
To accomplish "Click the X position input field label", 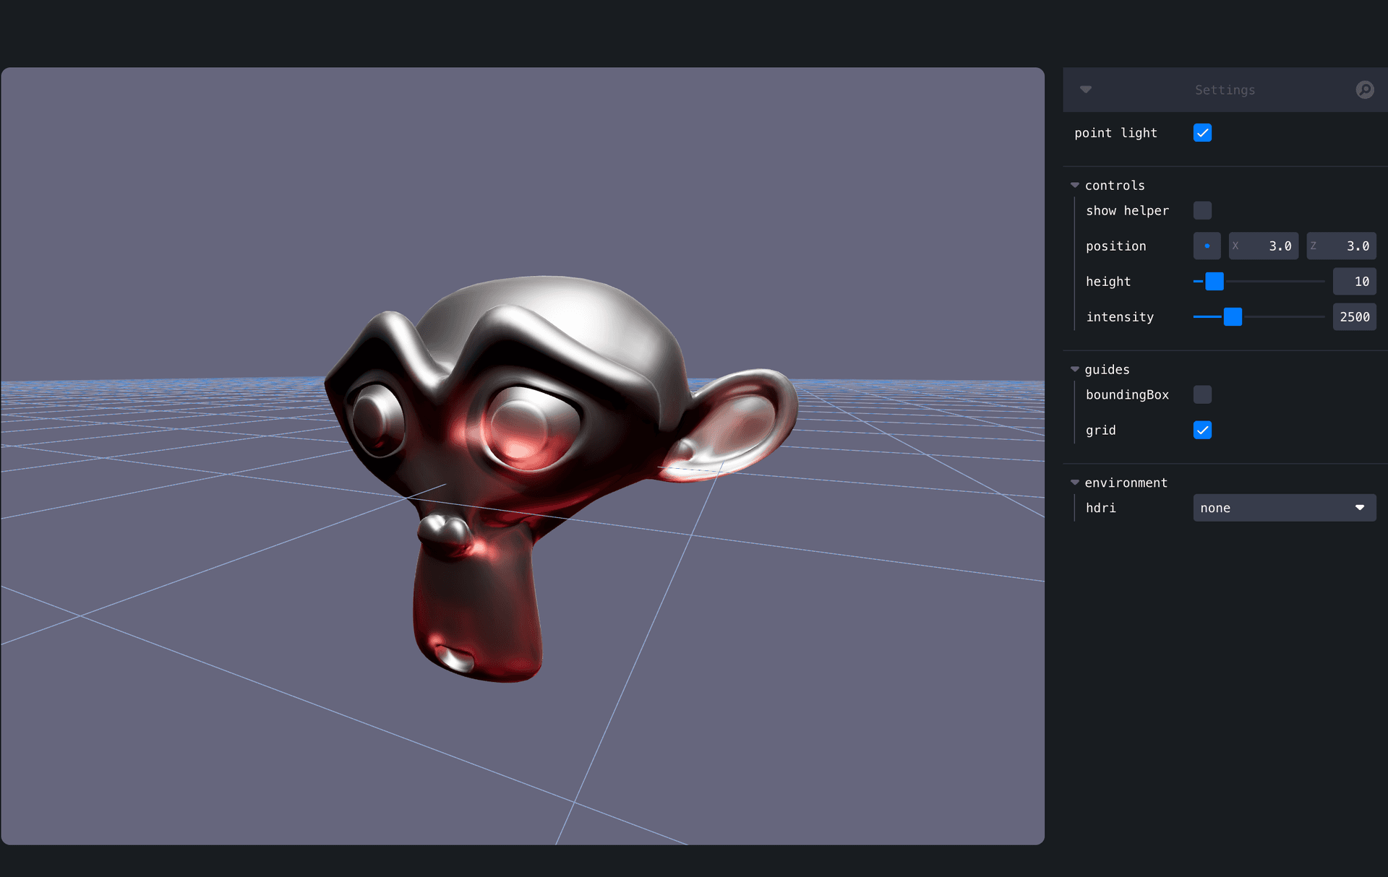I will point(1237,246).
